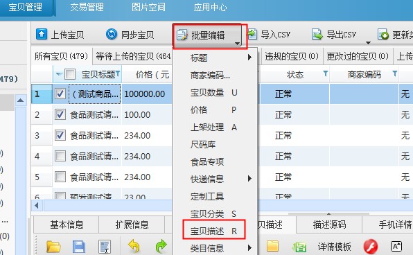Uncheck the checkbox for row 2 (100.00)

60,114
